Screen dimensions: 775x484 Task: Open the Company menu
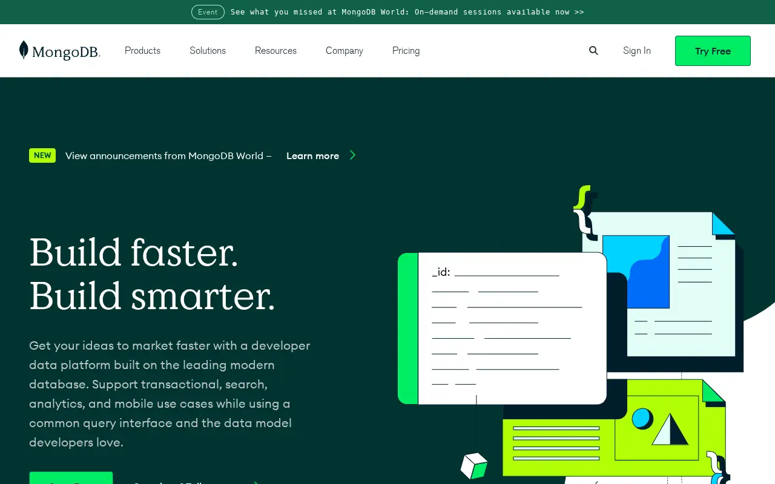click(345, 51)
